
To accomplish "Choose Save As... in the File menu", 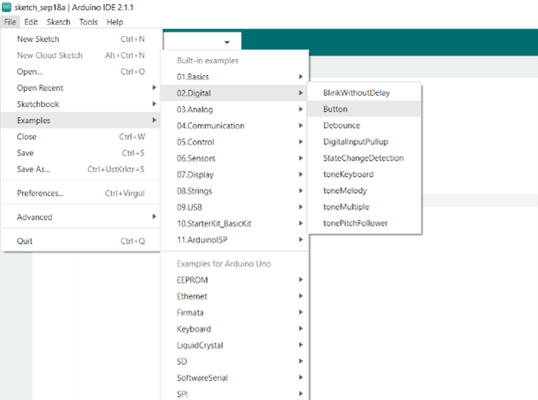I will (81, 169).
